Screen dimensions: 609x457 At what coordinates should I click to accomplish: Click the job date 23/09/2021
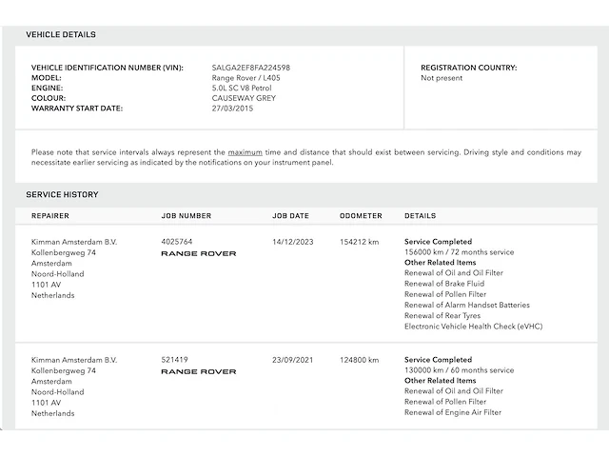[293, 360]
